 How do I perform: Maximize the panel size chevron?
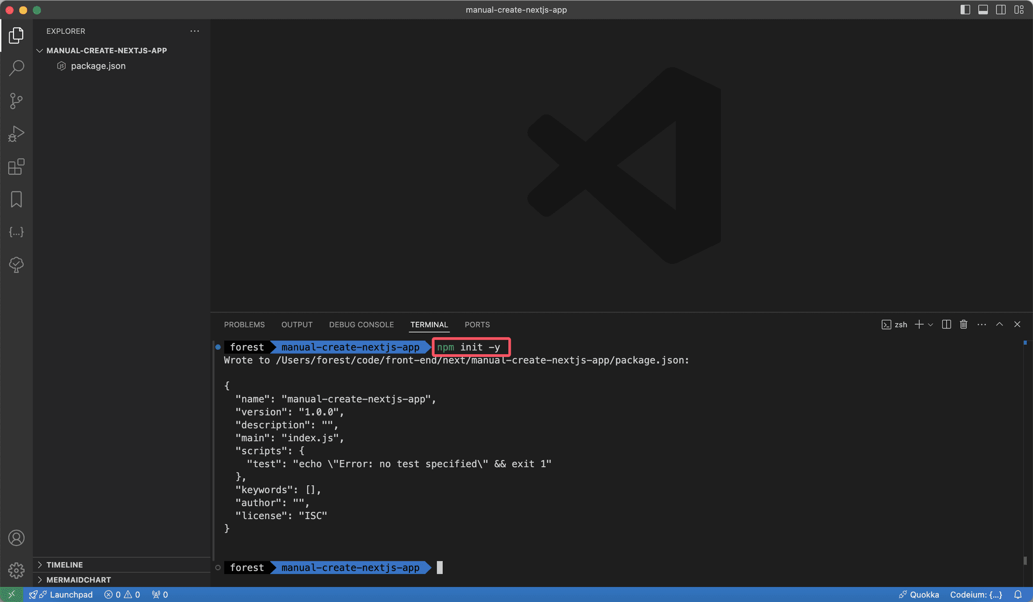(x=1000, y=325)
